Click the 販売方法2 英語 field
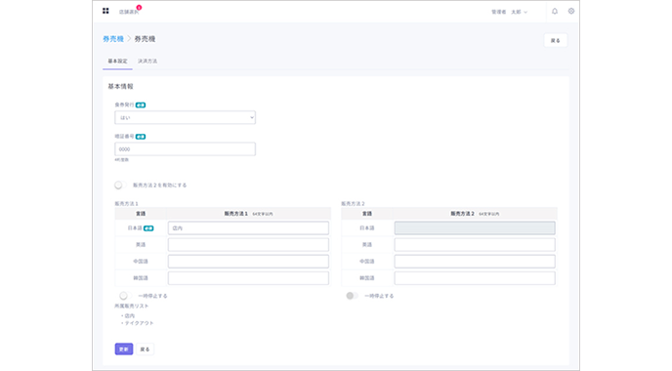 475,245
